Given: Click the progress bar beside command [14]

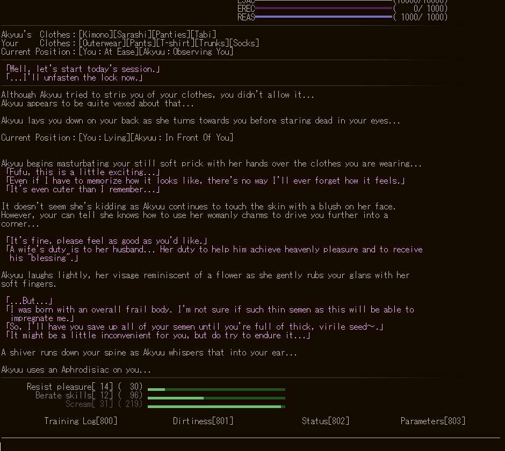Looking at the screenshot, I should tap(217, 389).
